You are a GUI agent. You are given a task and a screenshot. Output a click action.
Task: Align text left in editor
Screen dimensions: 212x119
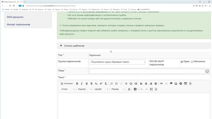(141, 84)
